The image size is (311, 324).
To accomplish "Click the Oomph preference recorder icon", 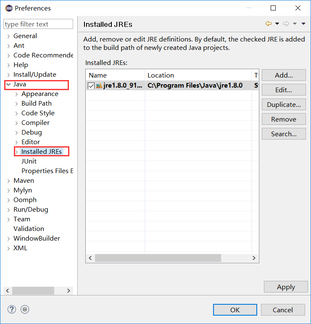I will (25, 309).
